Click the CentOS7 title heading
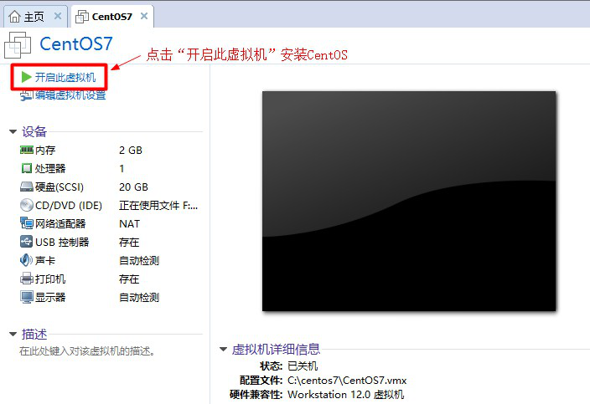 76,44
